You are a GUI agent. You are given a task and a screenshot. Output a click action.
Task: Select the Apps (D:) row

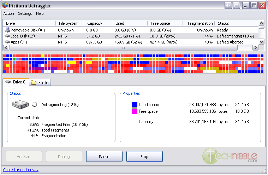click(131, 42)
